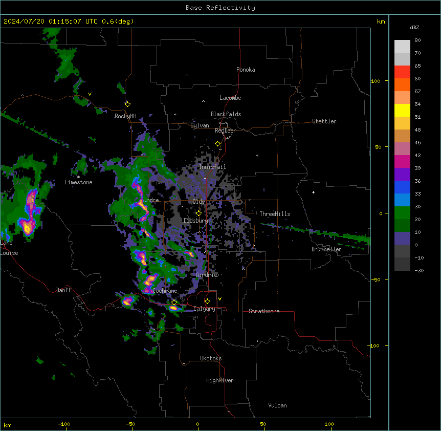
Task: Click the 42 dBZ magenta legend swatch
Action: pyautogui.click(x=402, y=161)
